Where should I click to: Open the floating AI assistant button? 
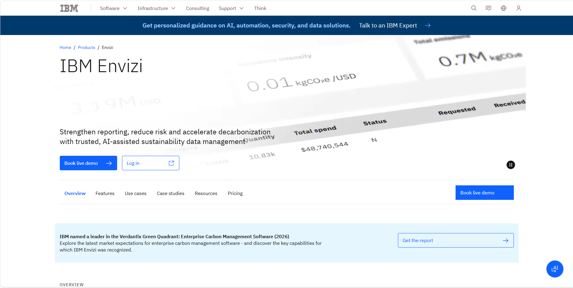(x=555, y=269)
